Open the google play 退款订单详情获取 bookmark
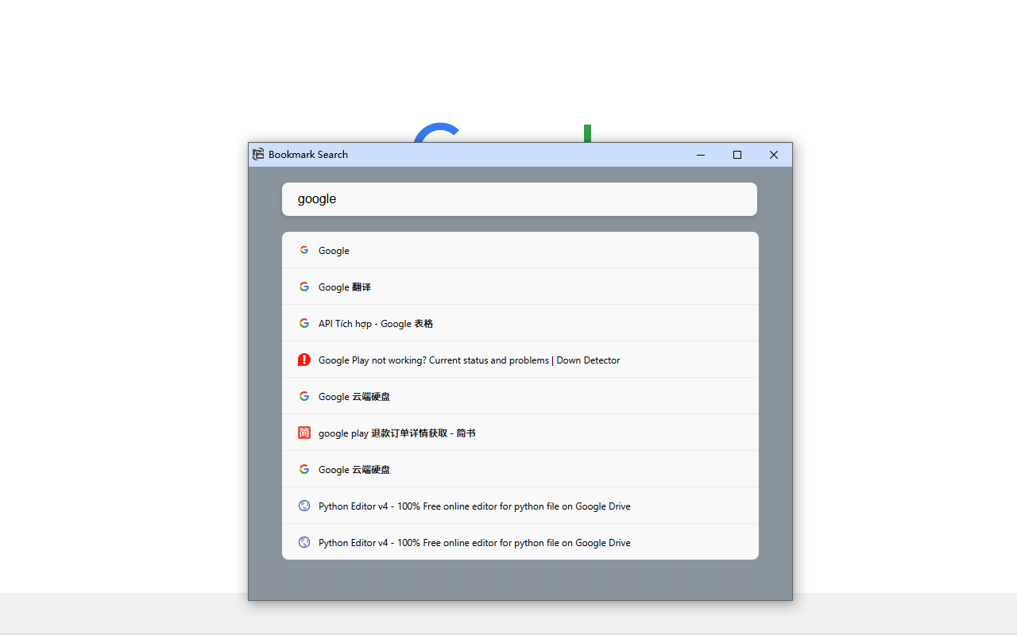The image size is (1017, 635). 396,433
